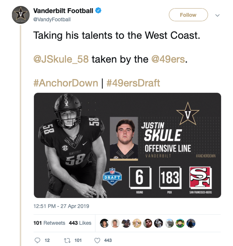Screen dimensions: 233x246
Task: View the 443 Likes list
Action: pos(80,223)
